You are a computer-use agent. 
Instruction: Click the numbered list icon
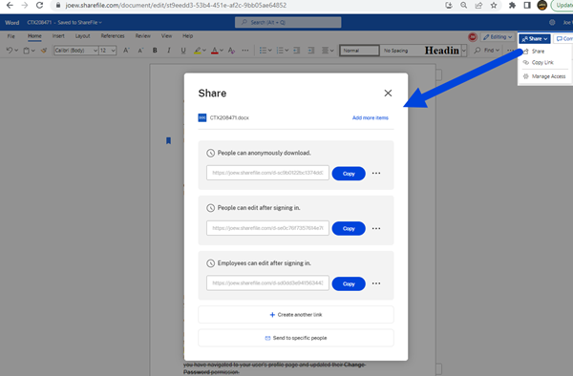tap(280, 51)
